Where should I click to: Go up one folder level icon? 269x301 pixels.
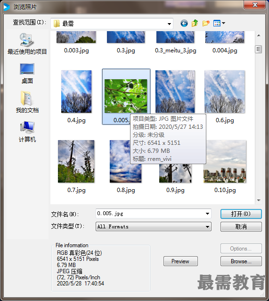[x=195, y=23]
